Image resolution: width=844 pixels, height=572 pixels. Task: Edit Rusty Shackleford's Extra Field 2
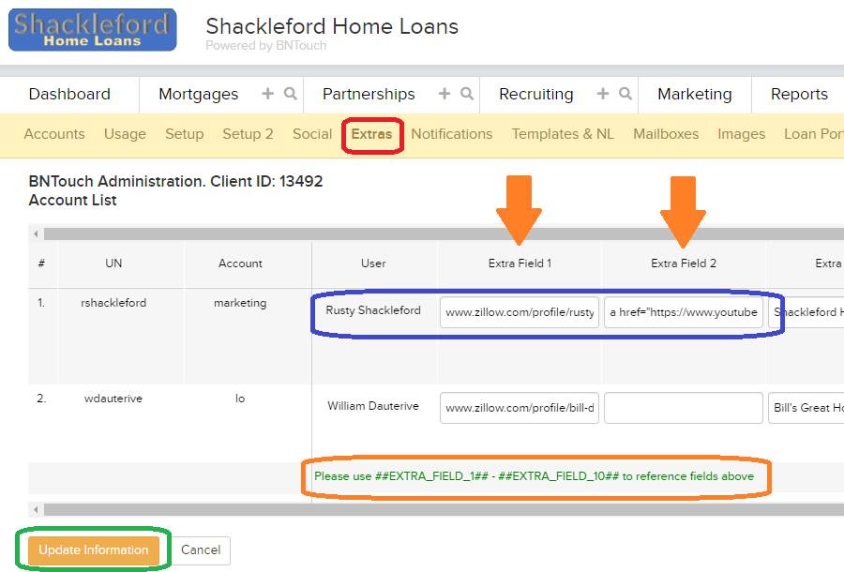point(684,312)
